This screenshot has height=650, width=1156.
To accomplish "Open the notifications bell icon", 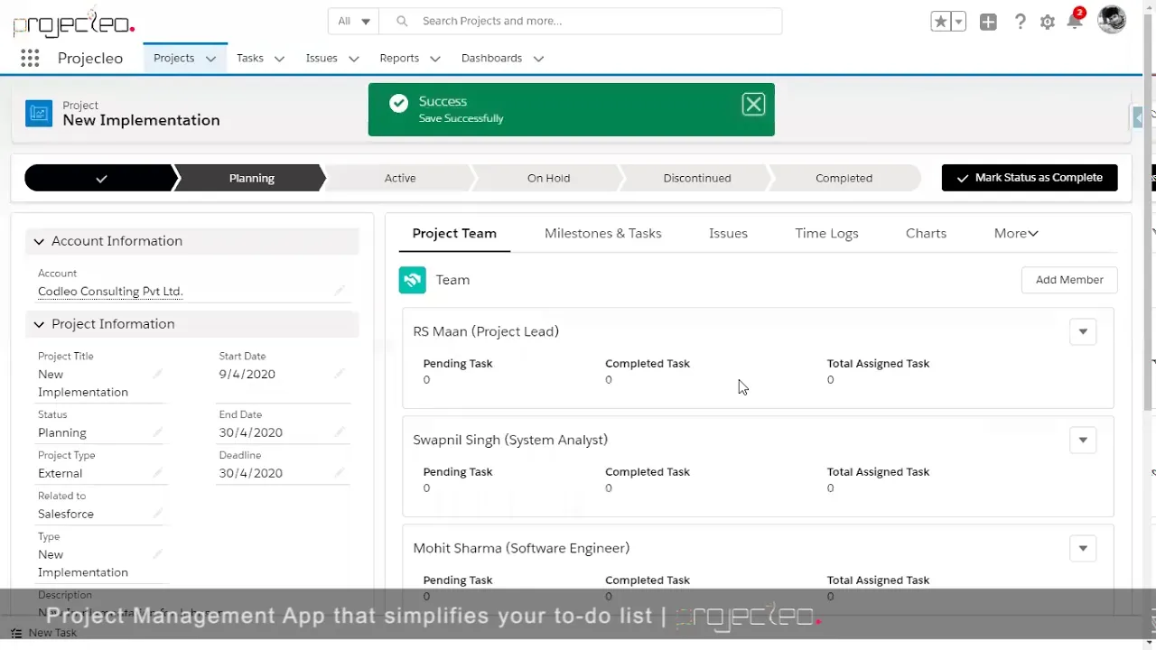I will (x=1075, y=22).
